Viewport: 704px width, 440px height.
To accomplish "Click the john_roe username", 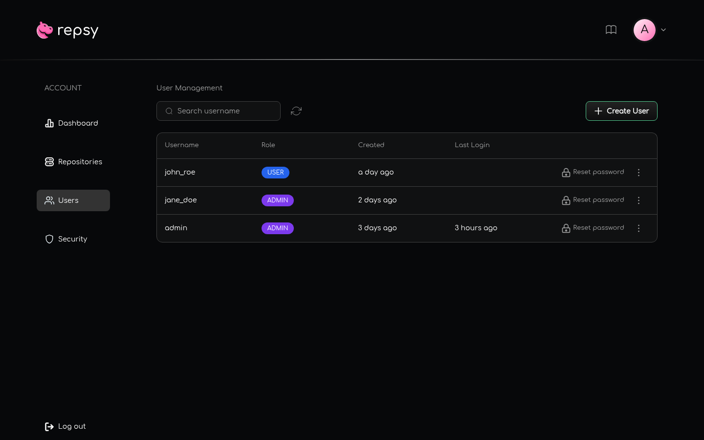I will coord(180,172).
